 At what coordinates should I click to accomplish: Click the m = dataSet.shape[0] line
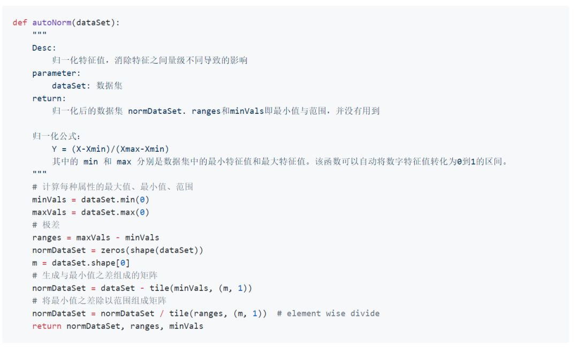tap(81, 262)
